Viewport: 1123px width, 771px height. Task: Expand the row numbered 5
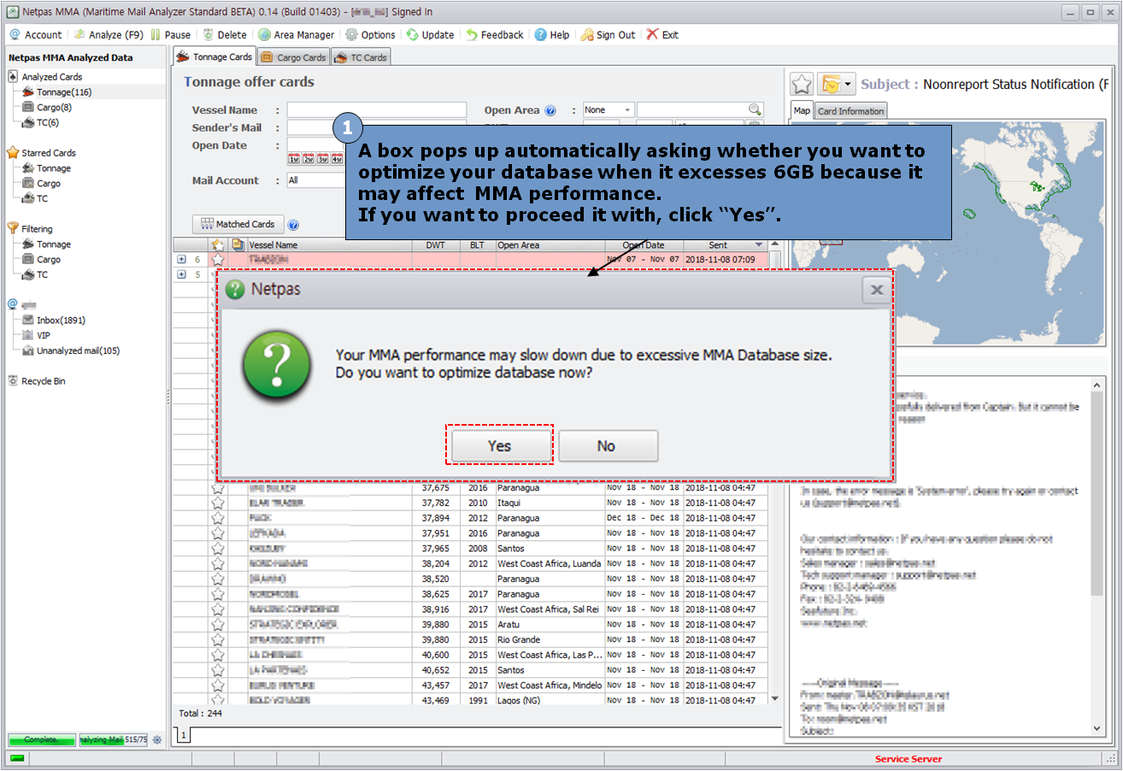pos(181,274)
